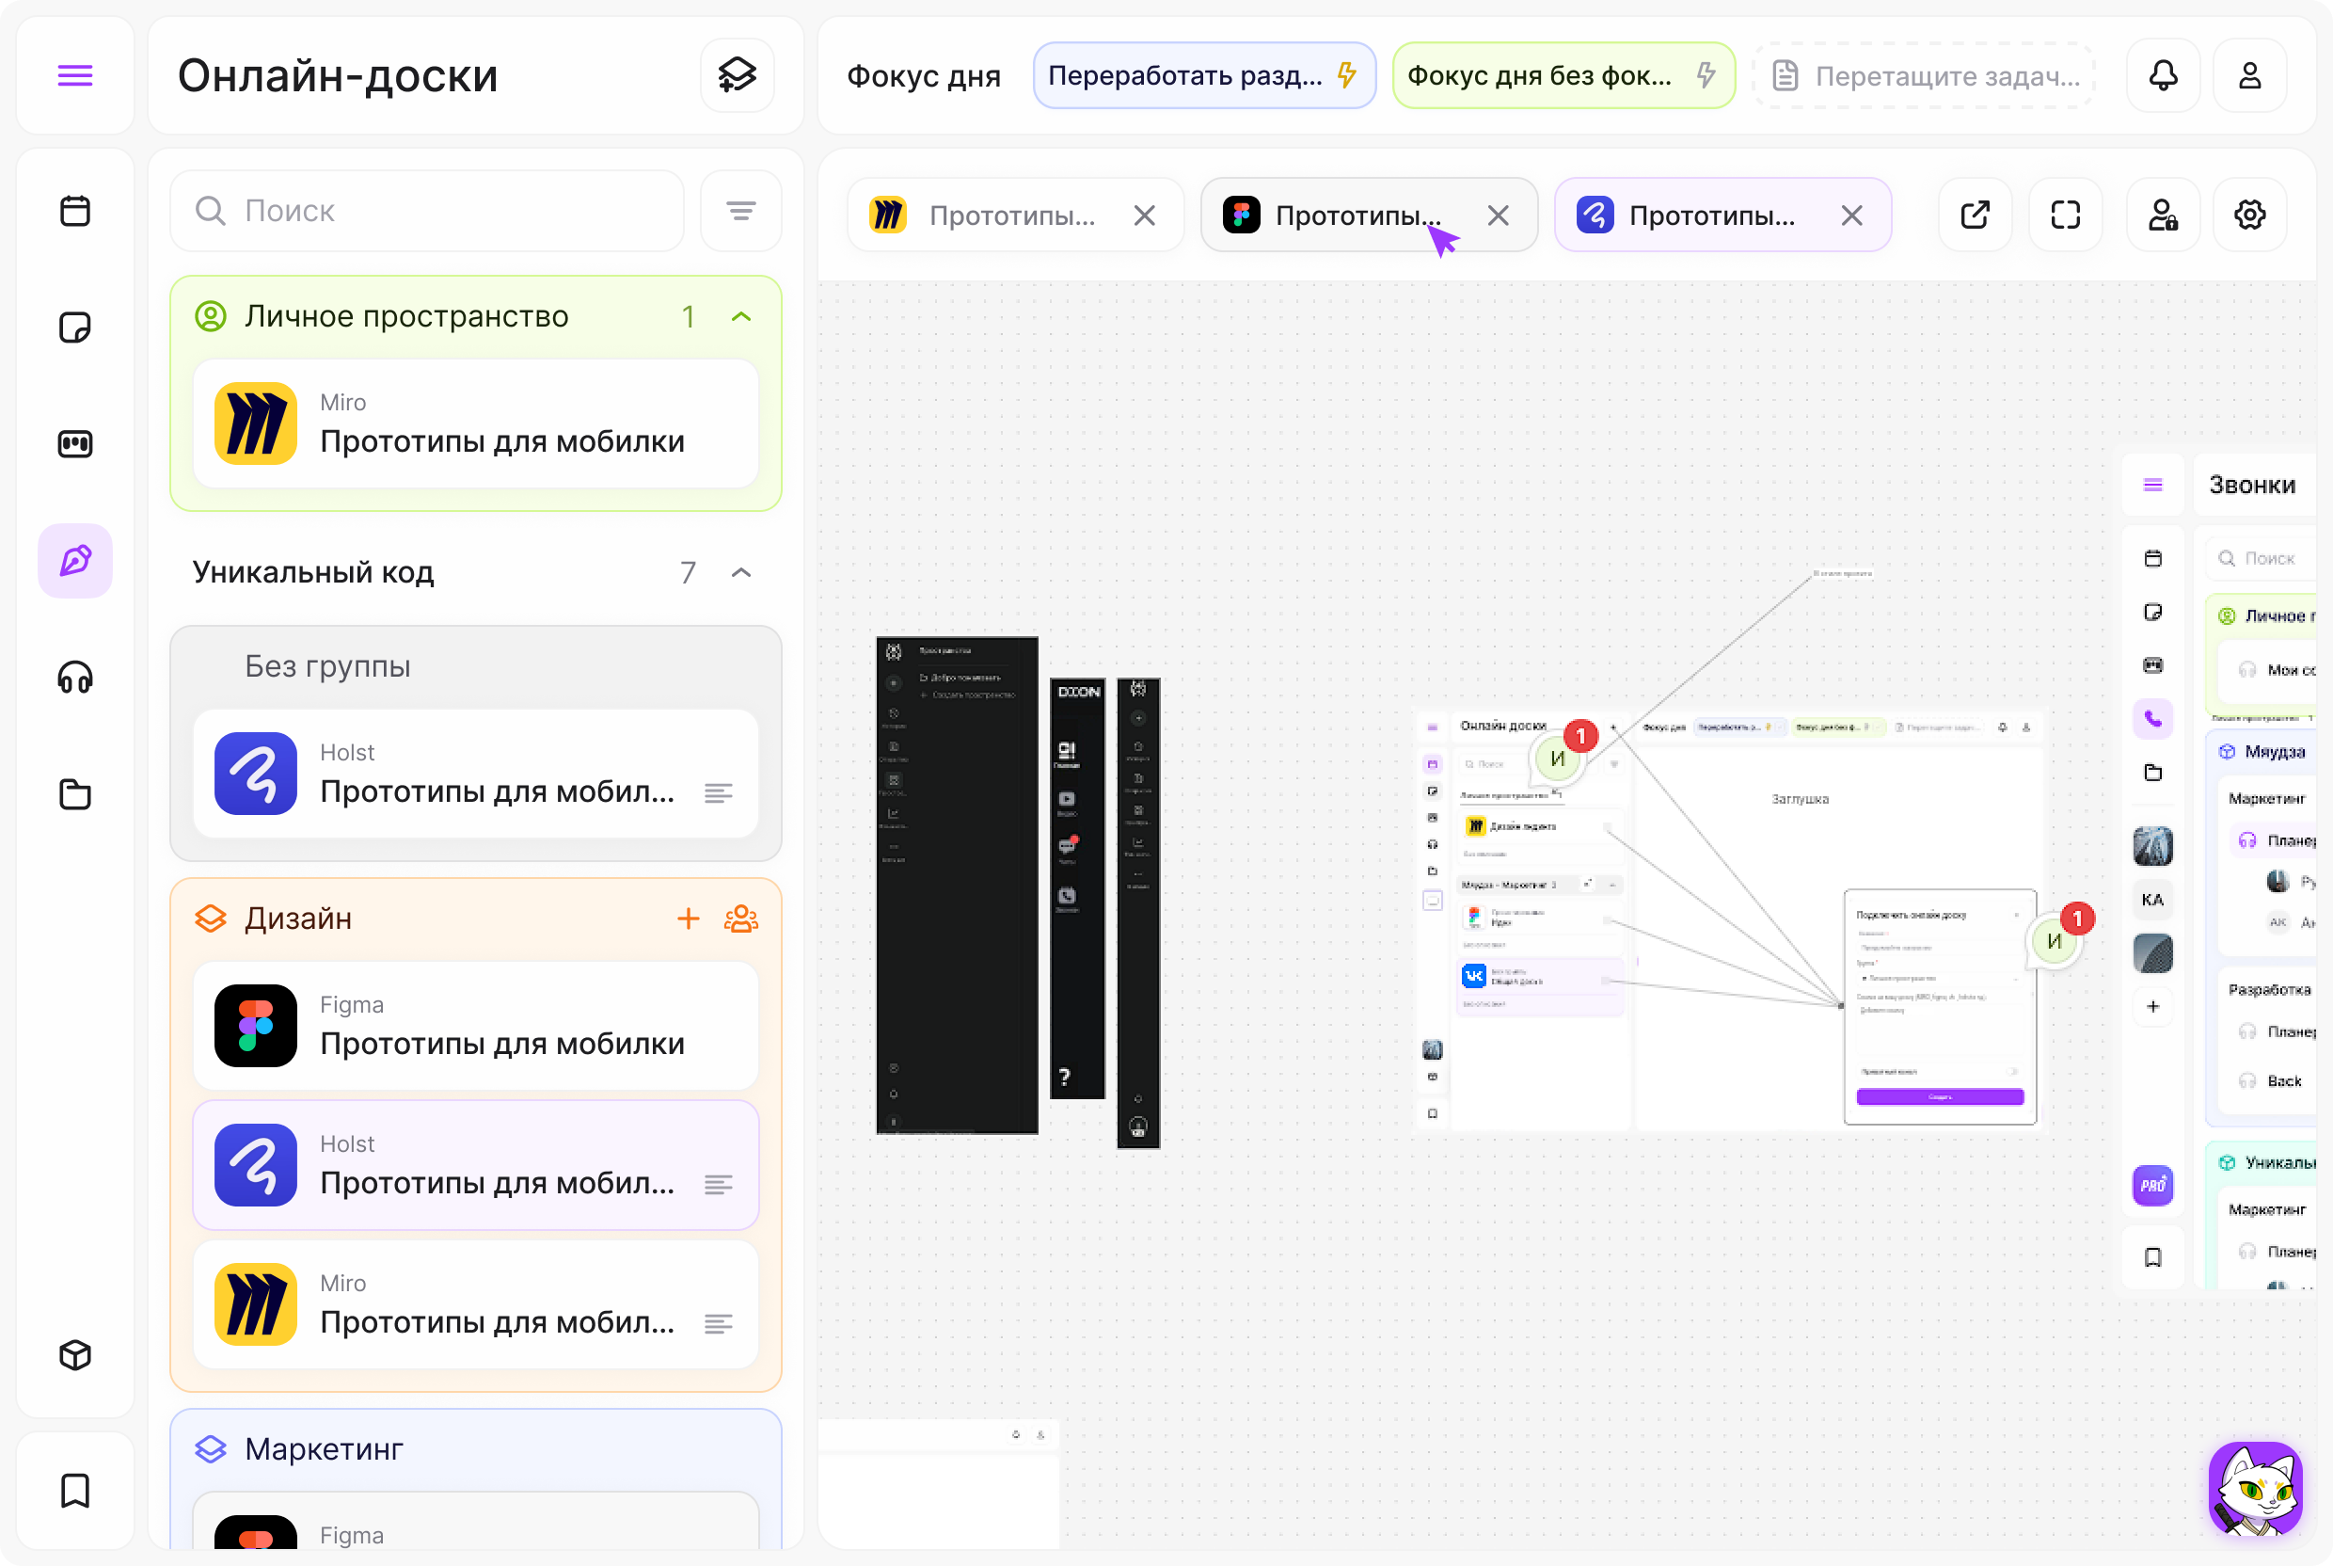Open the bookmarks icon at bottom left

tap(75, 1490)
